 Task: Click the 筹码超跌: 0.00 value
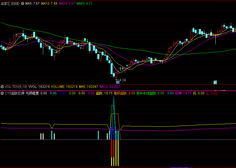click(x=124, y=93)
